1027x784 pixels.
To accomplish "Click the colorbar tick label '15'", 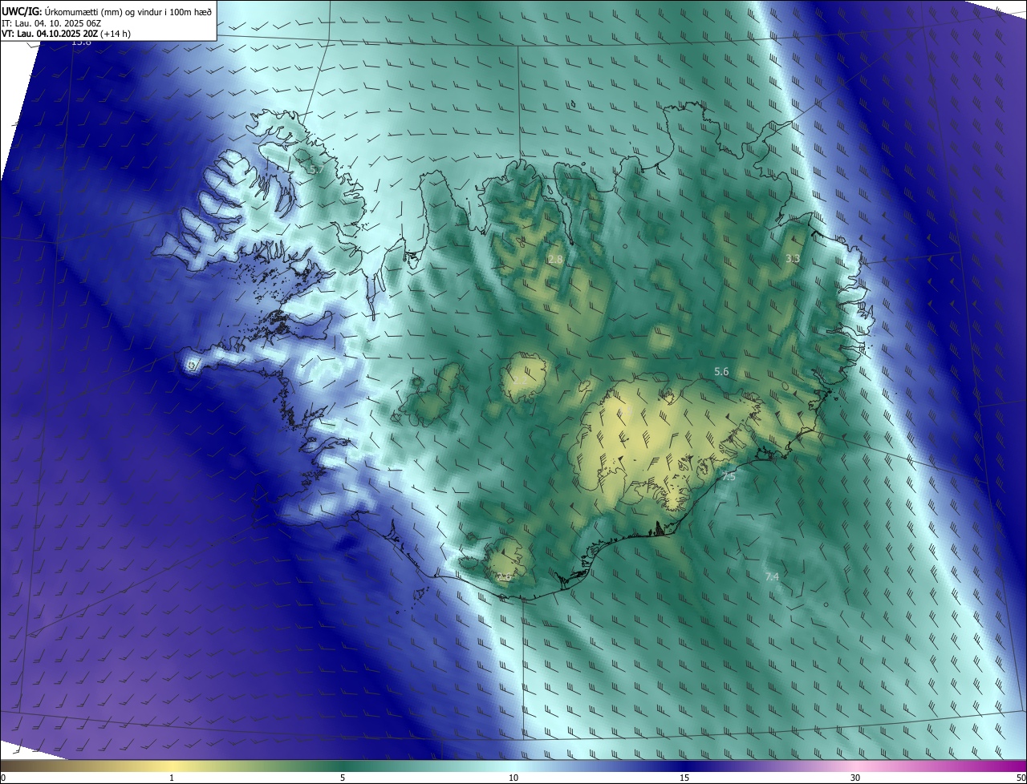I will pyautogui.click(x=684, y=778).
